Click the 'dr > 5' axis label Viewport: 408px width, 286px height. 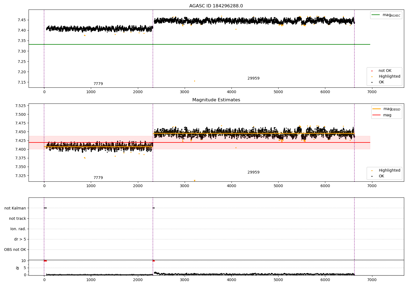20,239
